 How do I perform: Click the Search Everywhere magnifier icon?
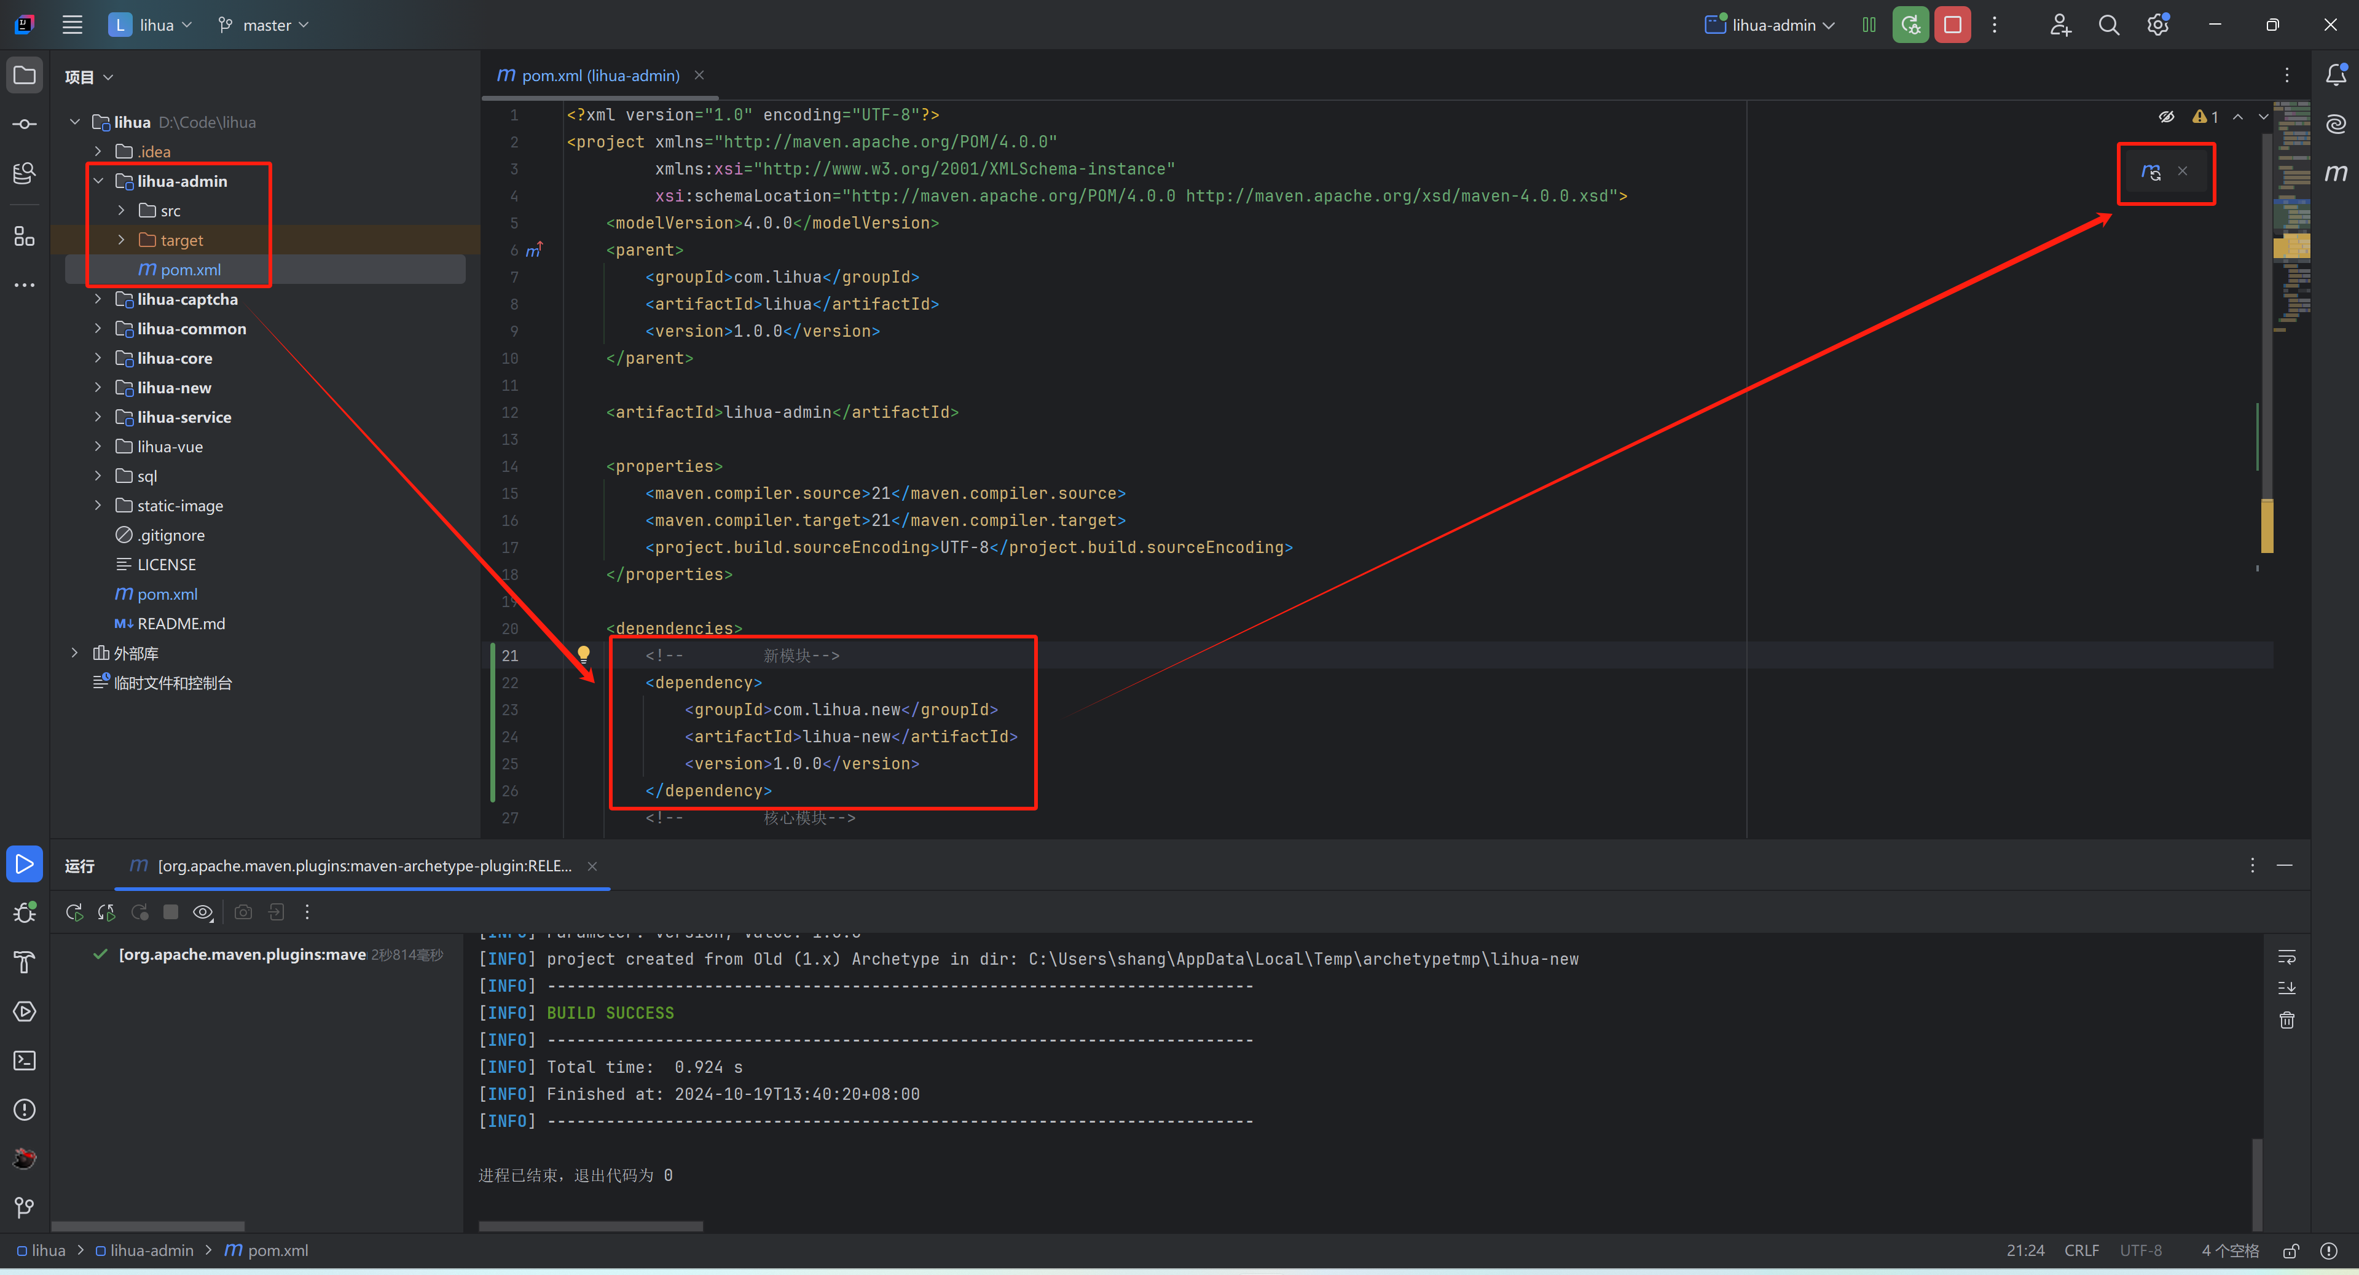click(x=2109, y=25)
